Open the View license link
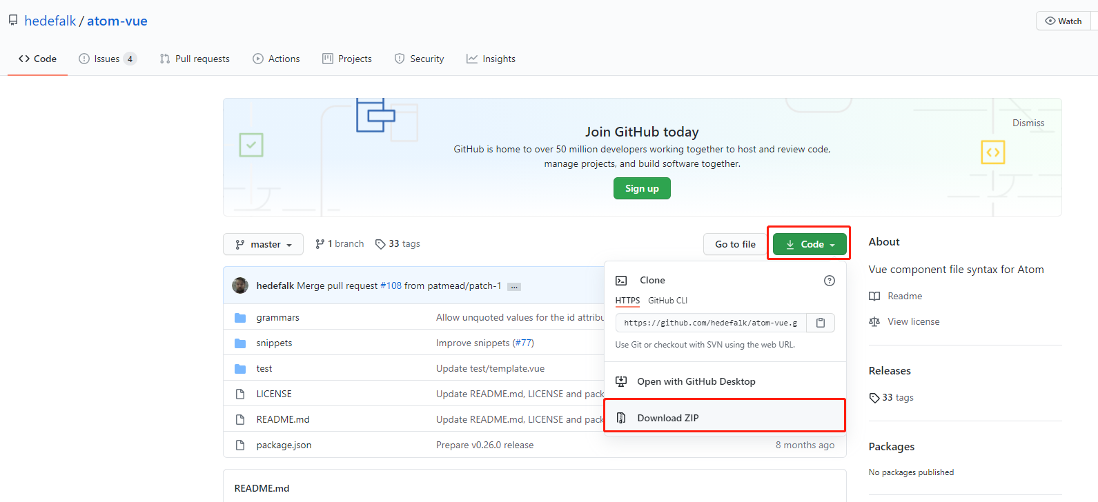This screenshot has height=502, width=1098. point(913,321)
